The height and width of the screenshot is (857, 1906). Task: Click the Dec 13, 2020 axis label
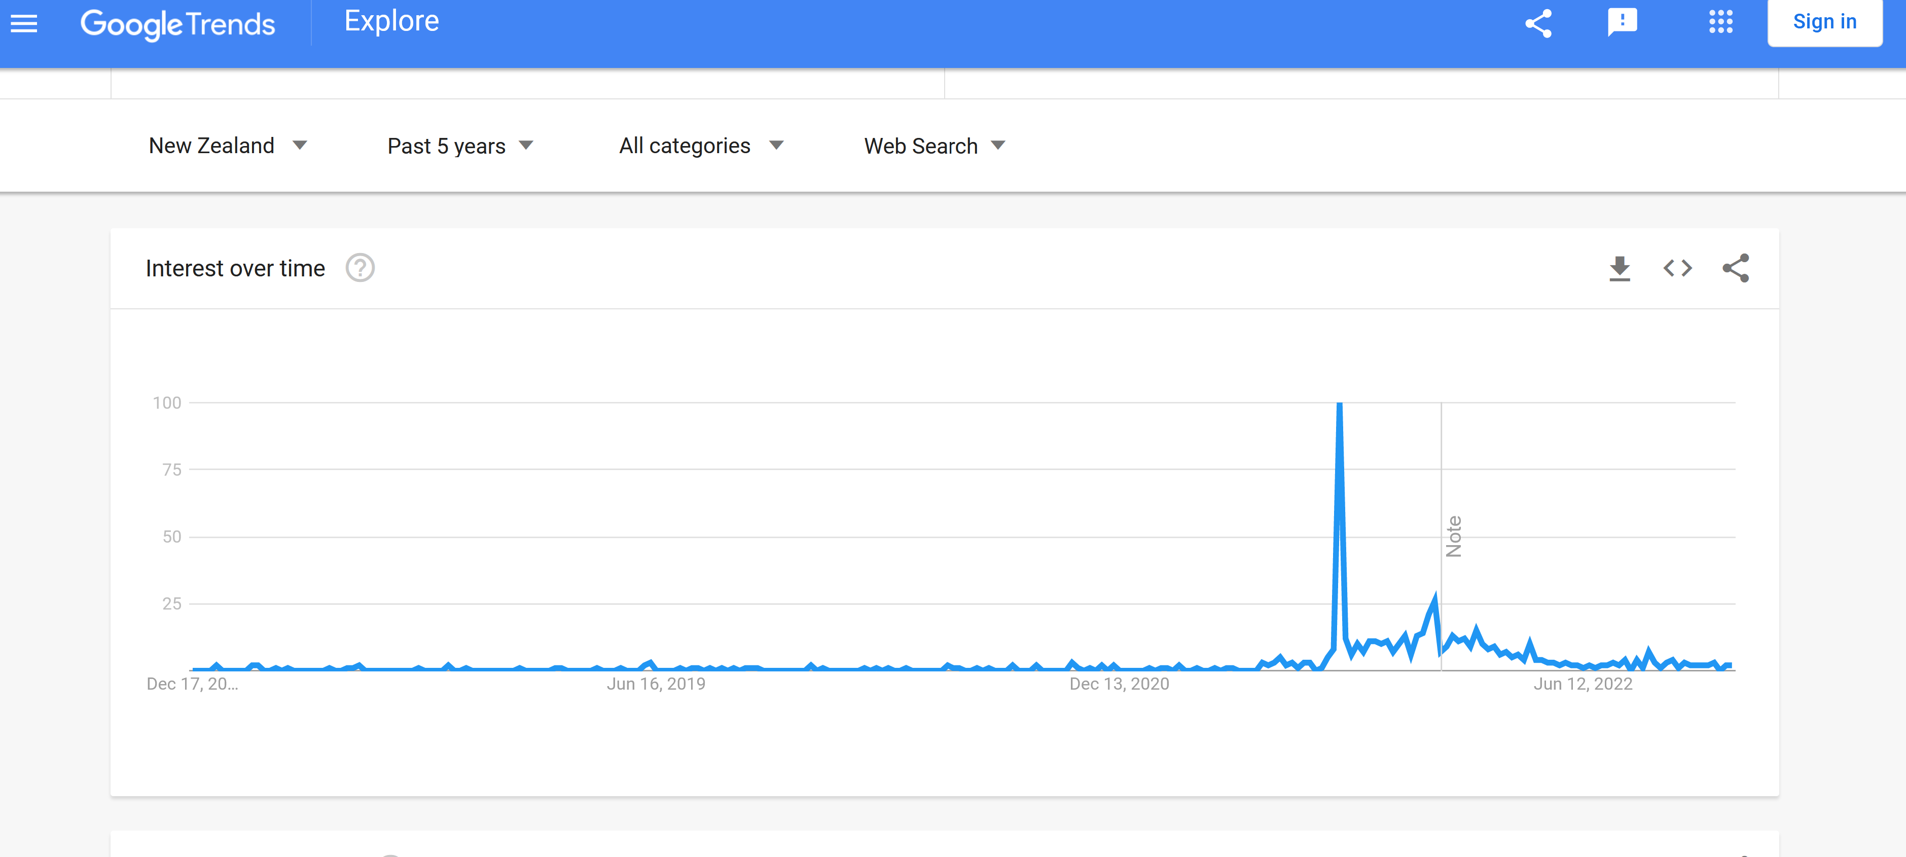point(1119,684)
